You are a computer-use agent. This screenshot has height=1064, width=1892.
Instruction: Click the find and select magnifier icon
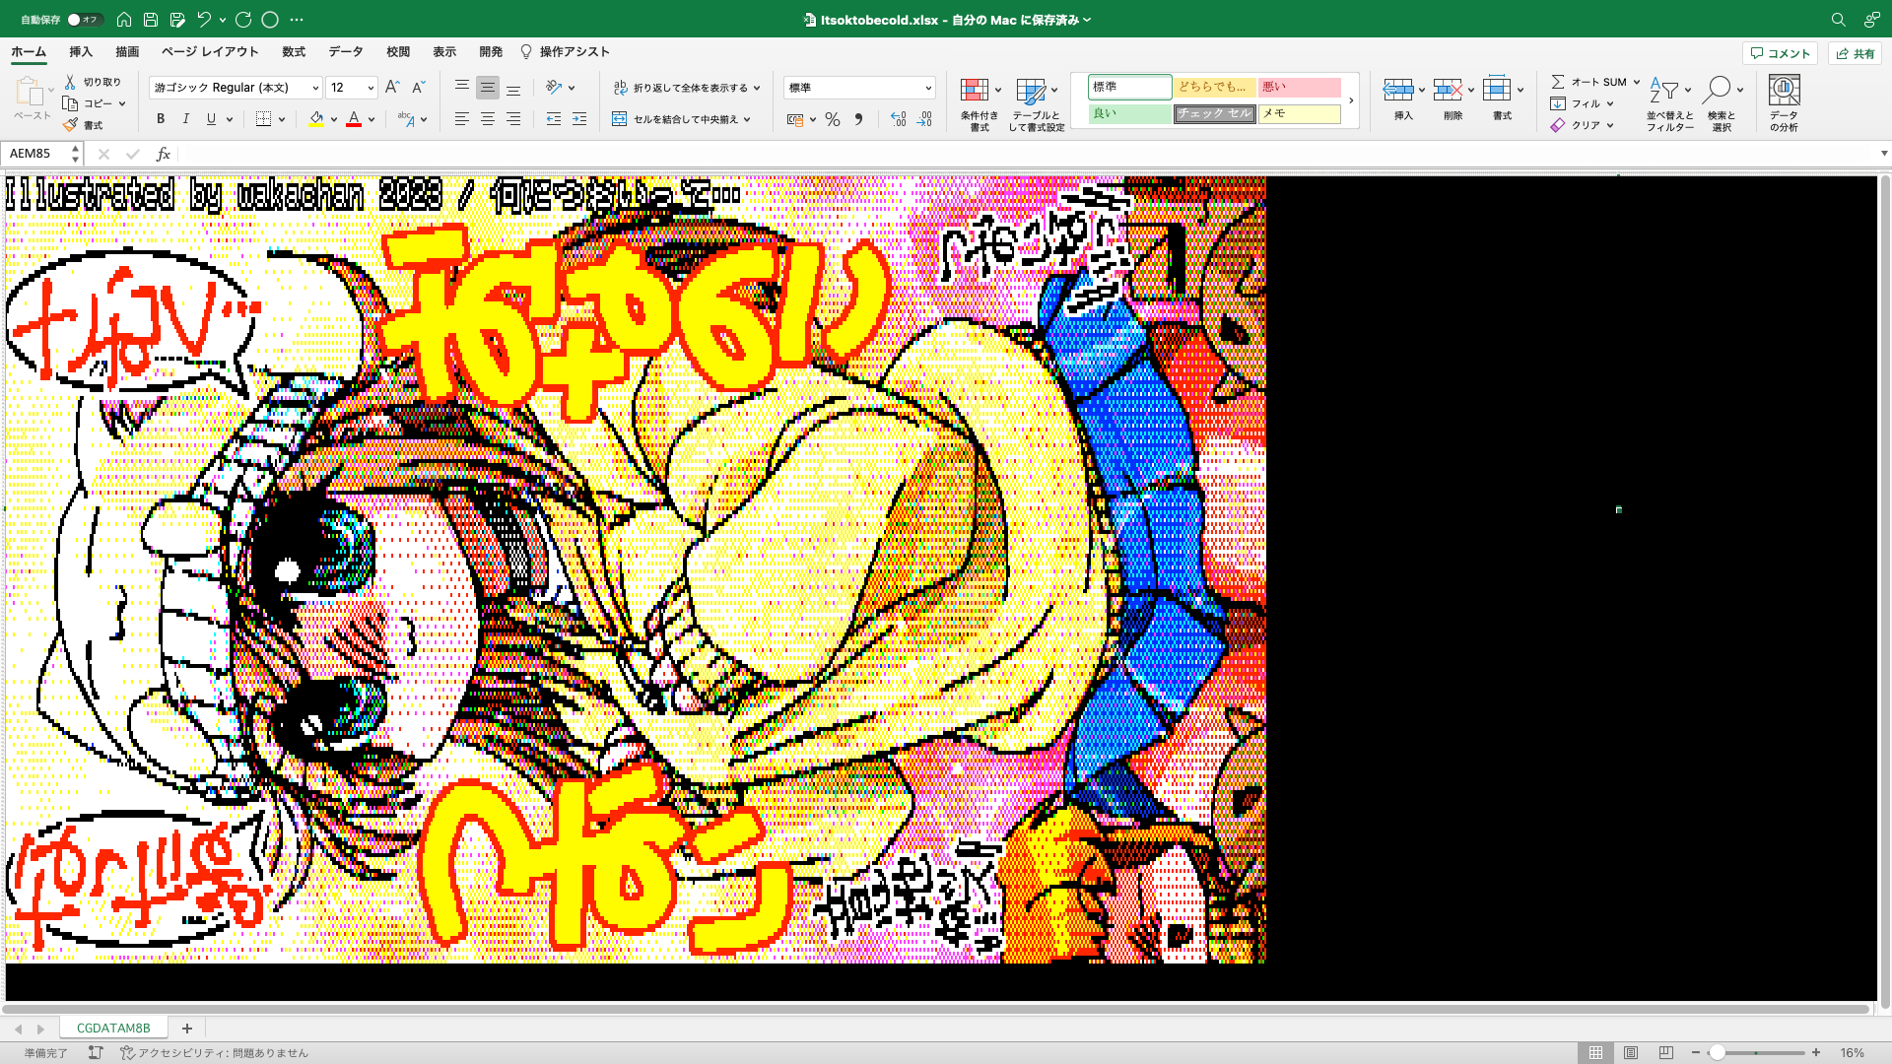coord(1717,91)
